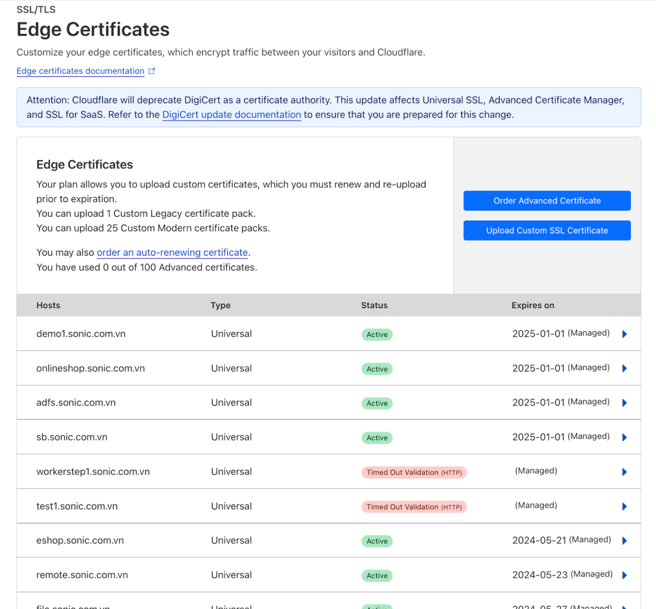656x609 pixels.
Task: Click the Active badge for remote.sonic.com.vn
Action: click(377, 576)
